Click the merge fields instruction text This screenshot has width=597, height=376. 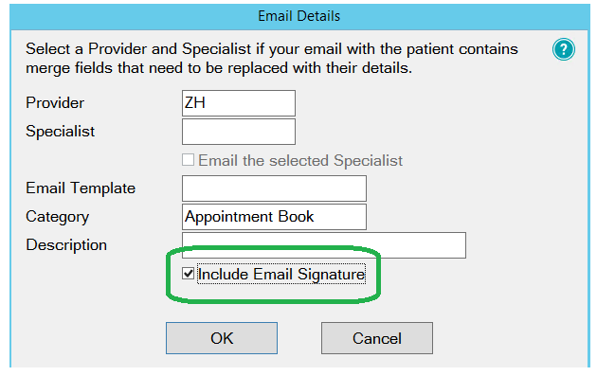point(272,59)
